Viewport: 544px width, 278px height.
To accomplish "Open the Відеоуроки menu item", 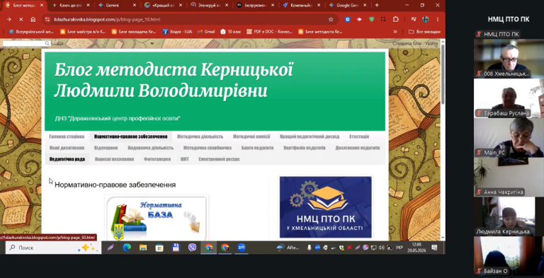I will click(106, 148).
